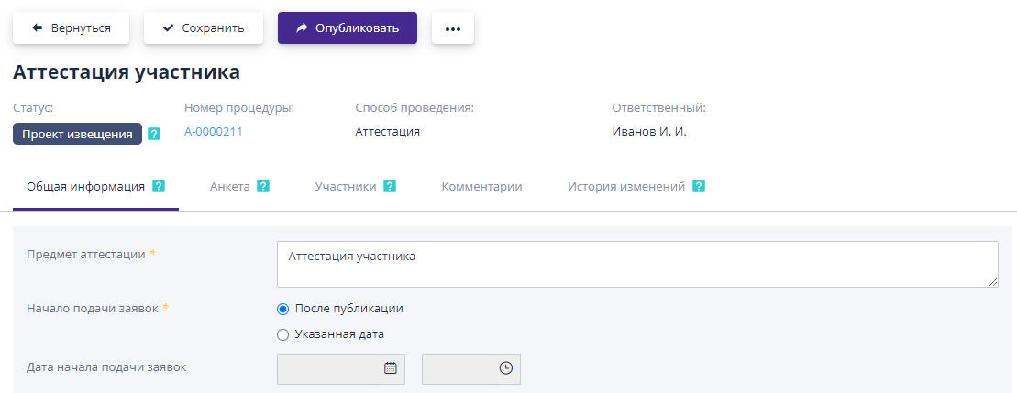The height and width of the screenshot is (393, 1017).
Task: Open the calendar date picker icon
Action: click(x=390, y=368)
